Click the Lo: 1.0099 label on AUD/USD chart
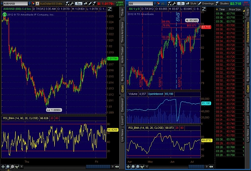 point(54,110)
